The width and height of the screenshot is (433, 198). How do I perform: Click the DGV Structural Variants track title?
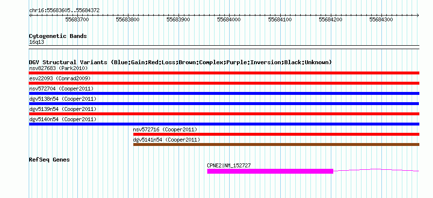(x=180, y=62)
